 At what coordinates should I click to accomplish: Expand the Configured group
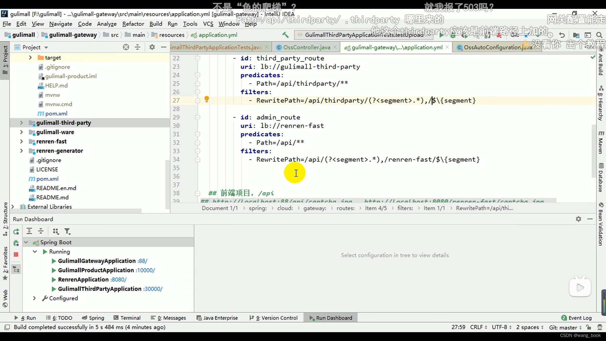click(34, 298)
